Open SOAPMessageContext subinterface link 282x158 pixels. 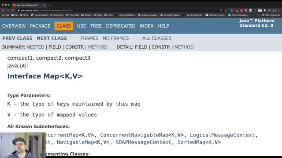(x=143, y=142)
